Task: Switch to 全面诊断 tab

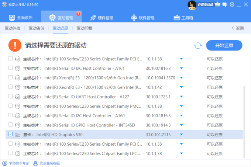Action: [x=21, y=17]
